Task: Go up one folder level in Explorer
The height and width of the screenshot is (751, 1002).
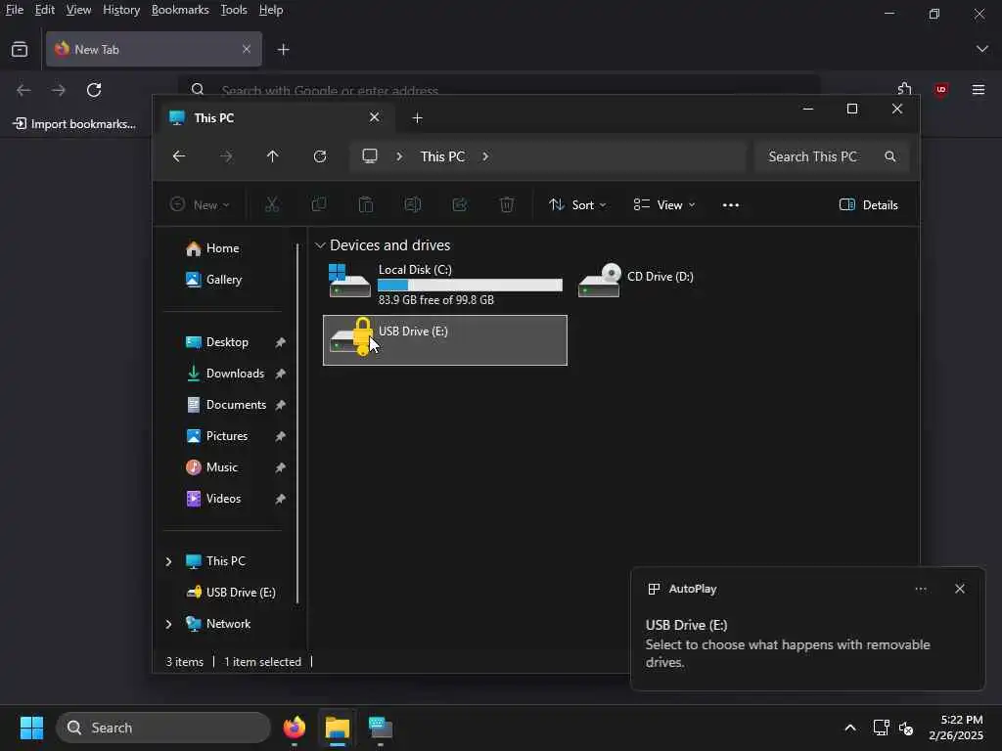Action: click(x=272, y=156)
